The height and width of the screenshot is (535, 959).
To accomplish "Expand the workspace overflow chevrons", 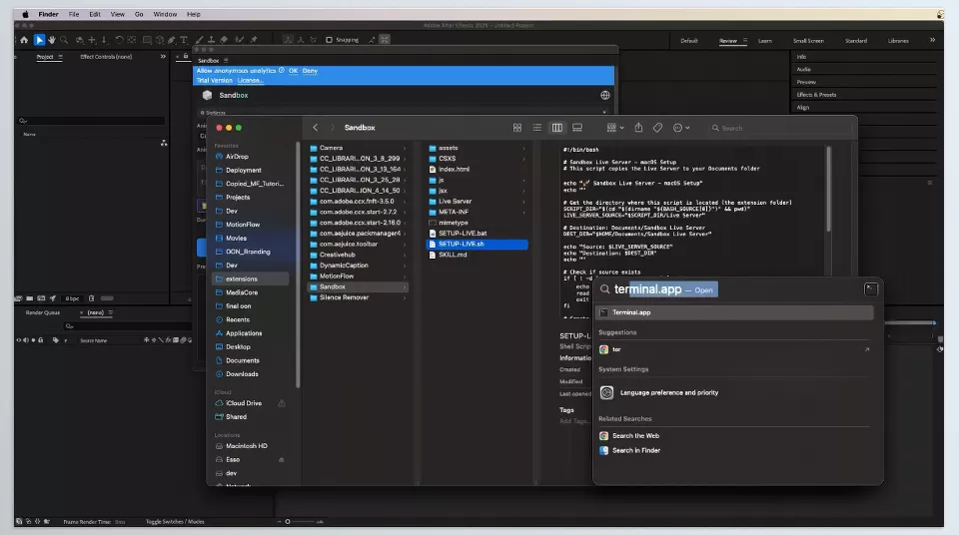I will tap(932, 40).
